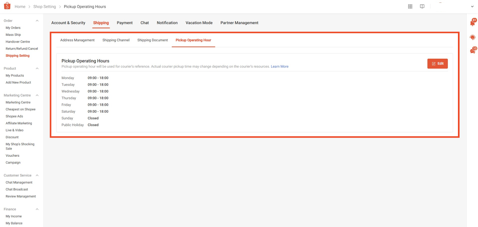The image size is (478, 227).
Task: Click the Shopee logo icon
Action: click(7, 6)
